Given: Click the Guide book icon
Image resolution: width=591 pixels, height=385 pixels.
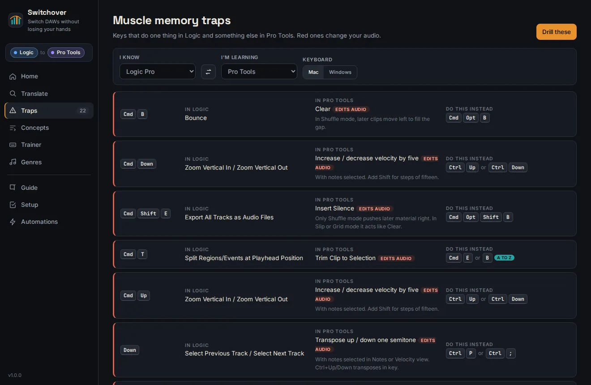Looking at the screenshot, I should [x=13, y=188].
